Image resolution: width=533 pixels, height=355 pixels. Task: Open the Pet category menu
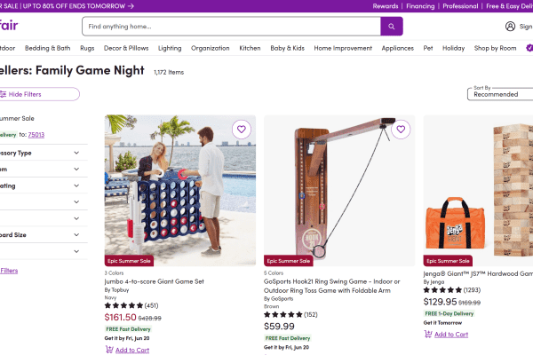[x=428, y=48]
